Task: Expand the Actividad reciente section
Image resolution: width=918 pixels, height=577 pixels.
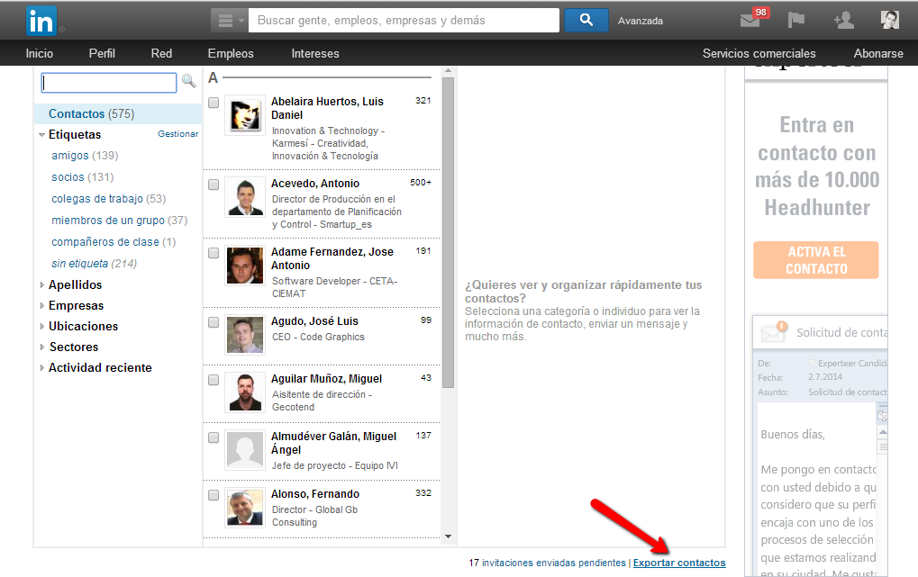Action: pos(42,367)
